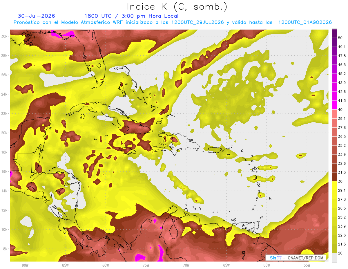The height and width of the screenshot is (269, 348).
Task: Click the '50' color scale value
Action: coord(340,38)
